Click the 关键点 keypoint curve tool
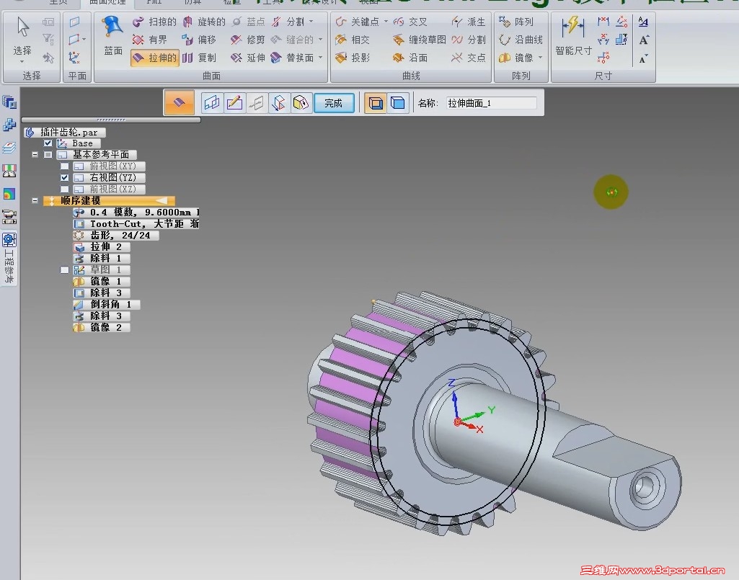 pyautogui.click(x=358, y=22)
